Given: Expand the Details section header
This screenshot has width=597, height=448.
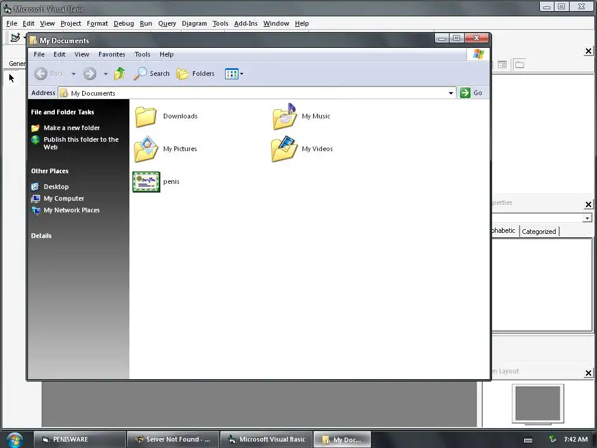Looking at the screenshot, I should pyautogui.click(x=41, y=236).
